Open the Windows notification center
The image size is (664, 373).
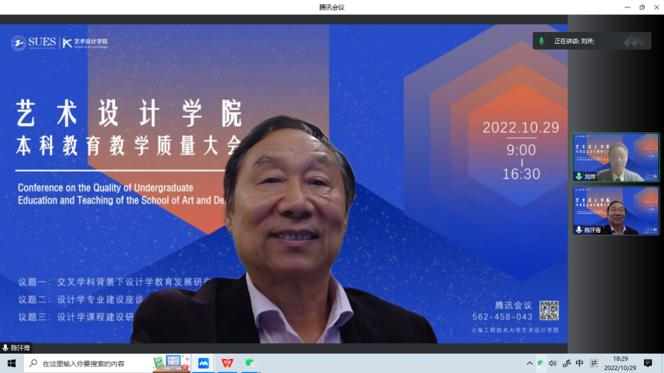(x=648, y=363)
